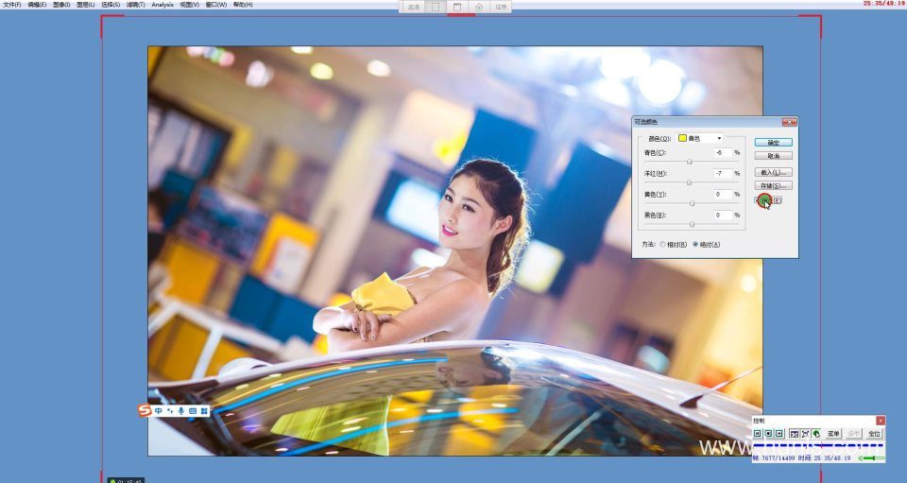Open the 选择(S) menu

point(111,4)
